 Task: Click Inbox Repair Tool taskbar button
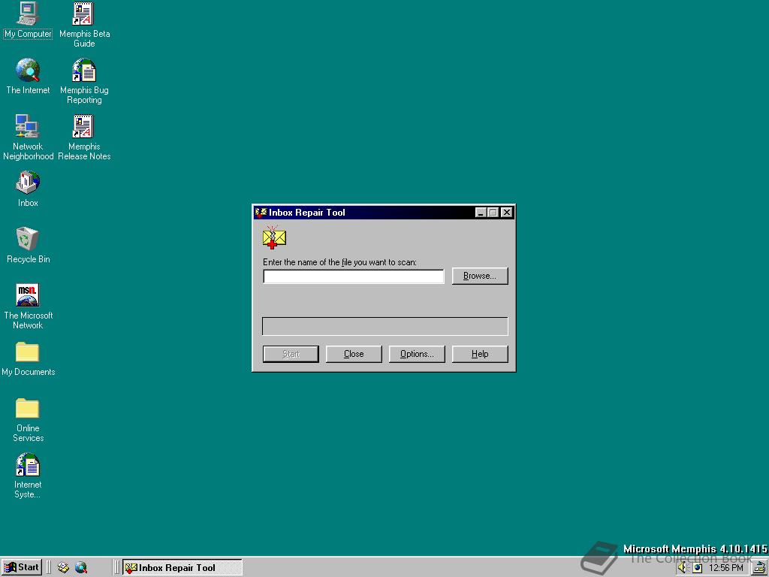click(x=182, y=568)
